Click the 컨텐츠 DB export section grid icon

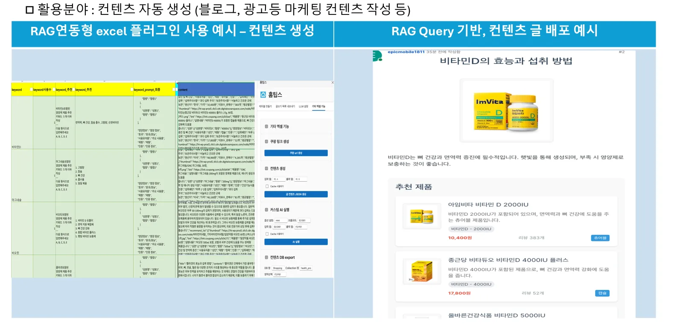(x=266, y=258)
